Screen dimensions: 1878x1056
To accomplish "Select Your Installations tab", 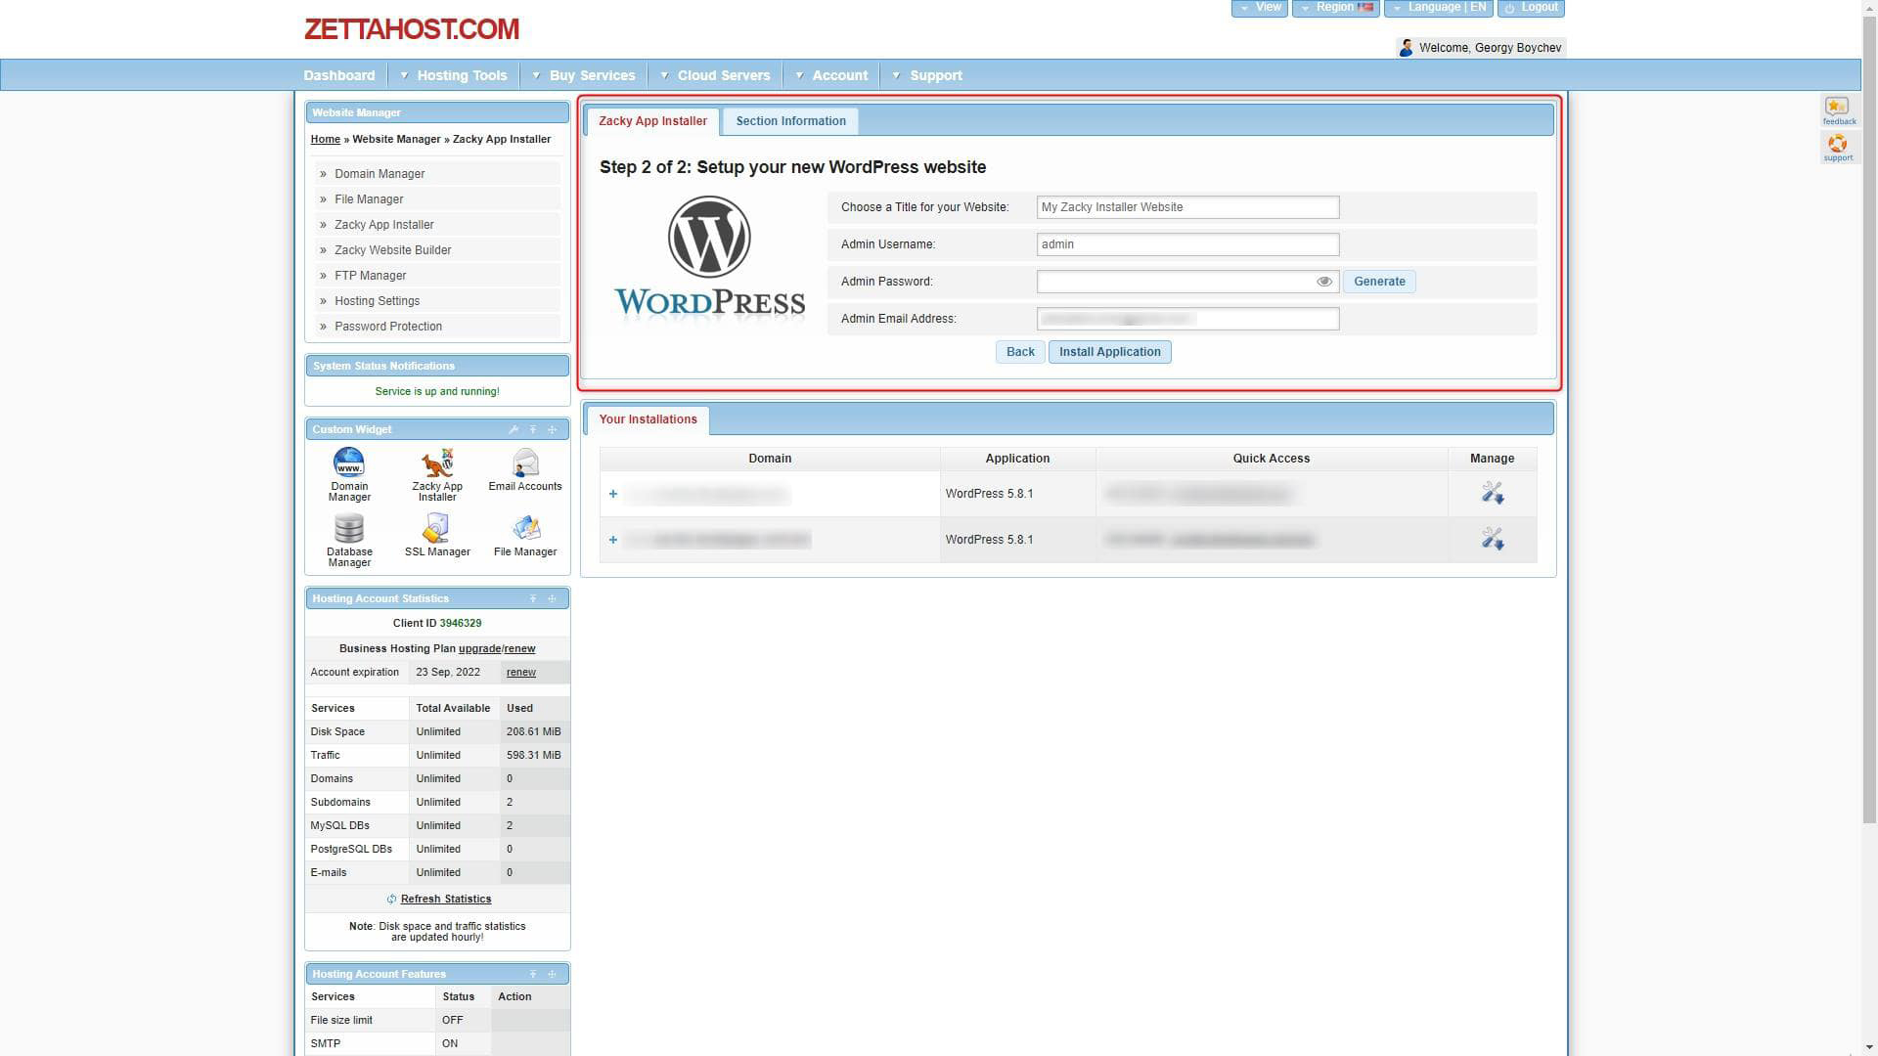I will [648, 419].
